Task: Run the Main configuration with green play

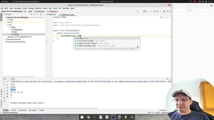Action: pyautogui.click(x=151, y=11)
